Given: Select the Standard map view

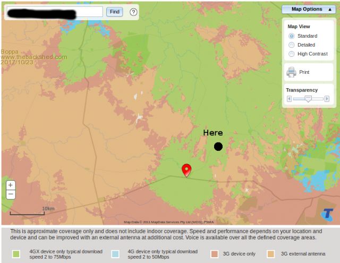Looking at the screenshot, I should coord(291,36).
